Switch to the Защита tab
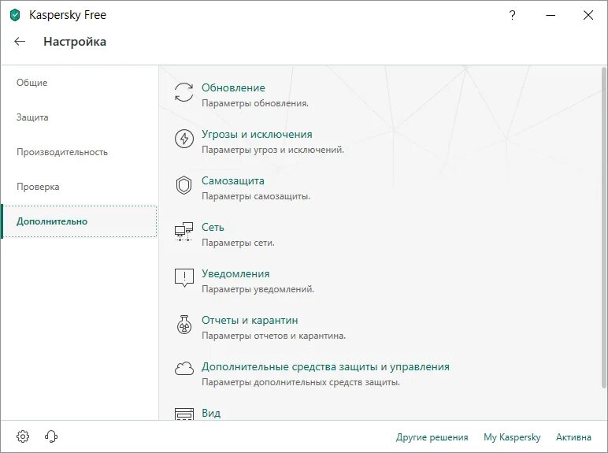Viewport: 608px width, 453px height. (x=32, y=117)
